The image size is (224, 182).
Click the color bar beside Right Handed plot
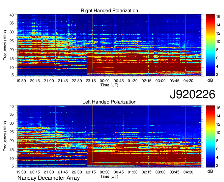(x=210, y=45)
